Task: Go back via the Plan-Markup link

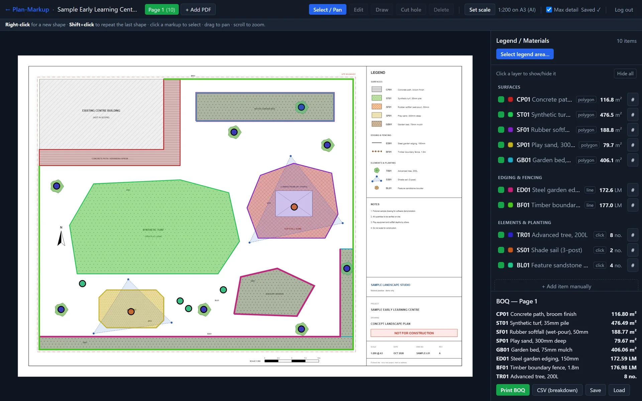Action: pos(27,10)
